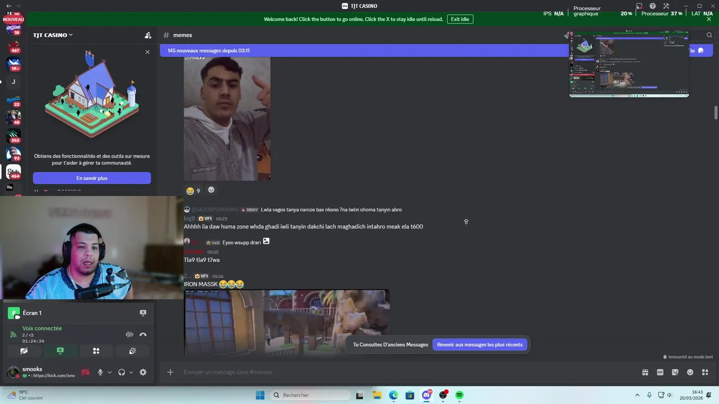Select server with 352 badge in sidebar

pos(13,135)
